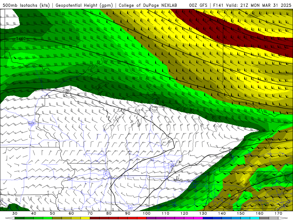Click the 80 value on the color scale
293x220 pixels.
[x=109, y=213]
